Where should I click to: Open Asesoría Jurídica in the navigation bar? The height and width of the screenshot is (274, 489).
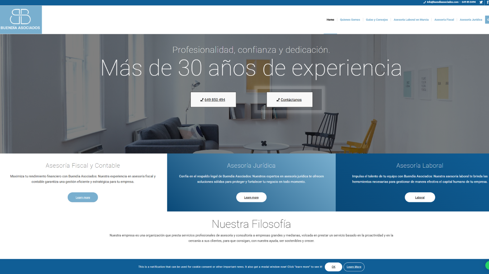click(471, 20)
